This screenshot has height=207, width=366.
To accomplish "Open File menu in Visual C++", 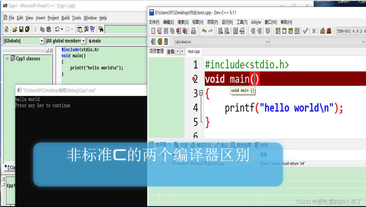I will click(x=12, y=18).
